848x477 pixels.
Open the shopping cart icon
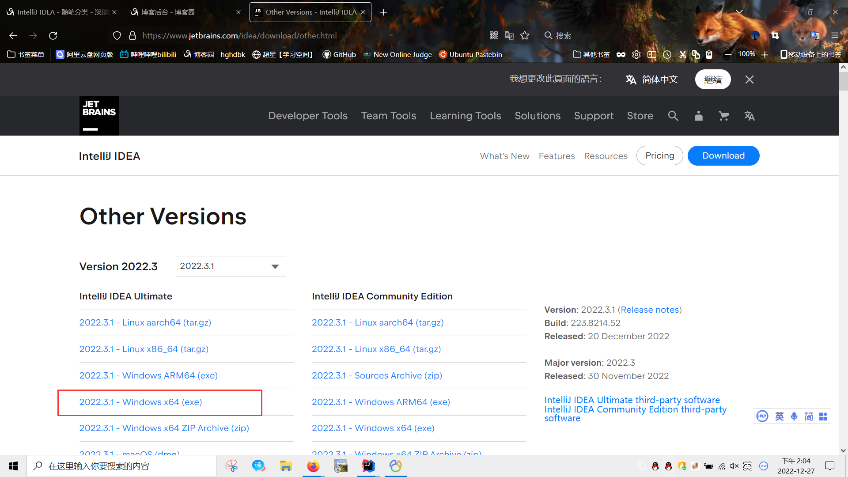tap(723, 116)
